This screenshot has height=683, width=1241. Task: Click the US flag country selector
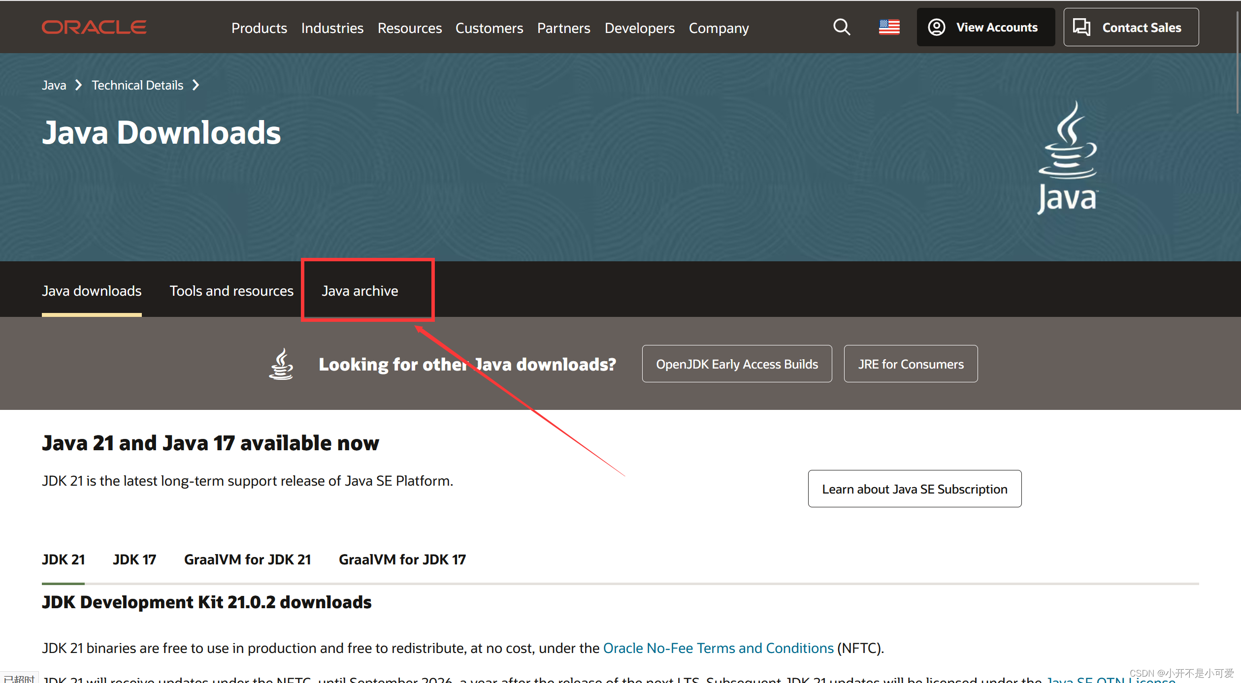pyautogui.click(x=889, y=27)
